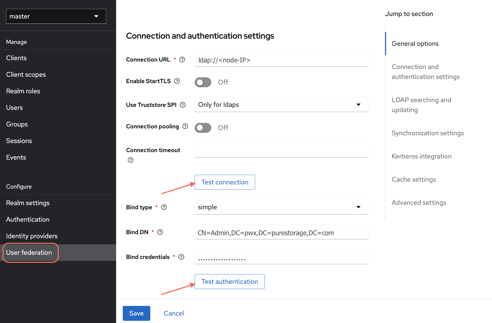Click help icon beside Enable StartTLS

[177, 81]
